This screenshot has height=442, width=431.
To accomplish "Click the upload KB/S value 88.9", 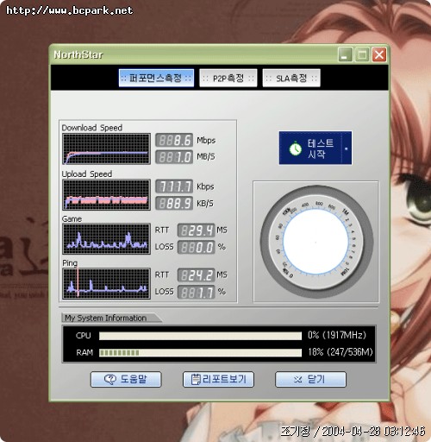I will pos(174,204).
